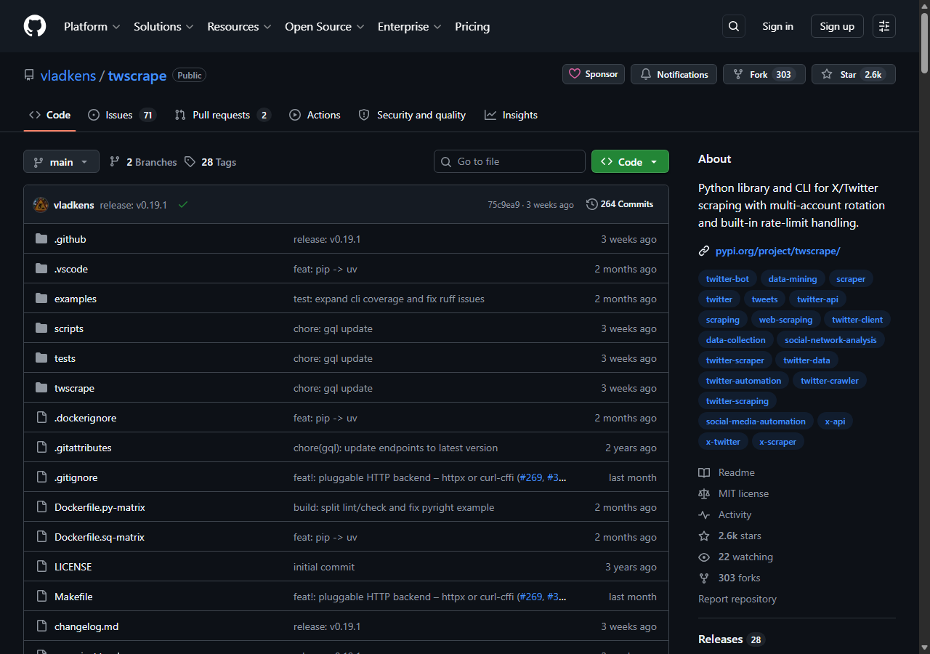Click the vladkens avatar in commit row
The image size is (930, 654).
pyautogui.click(x=41, y=205)
